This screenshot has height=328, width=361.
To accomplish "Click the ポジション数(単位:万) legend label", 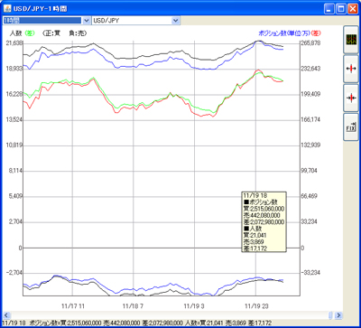I will point(284,33).
